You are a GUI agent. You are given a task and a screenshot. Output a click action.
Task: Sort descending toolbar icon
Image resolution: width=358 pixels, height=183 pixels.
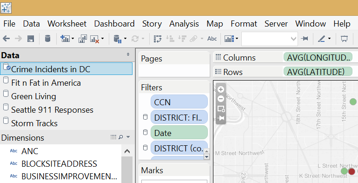(x=182, y=39)
